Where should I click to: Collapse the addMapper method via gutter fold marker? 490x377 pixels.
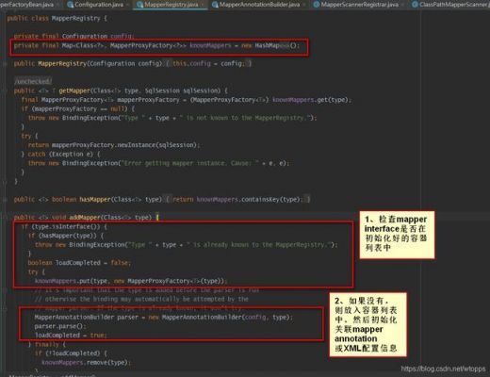5,218
